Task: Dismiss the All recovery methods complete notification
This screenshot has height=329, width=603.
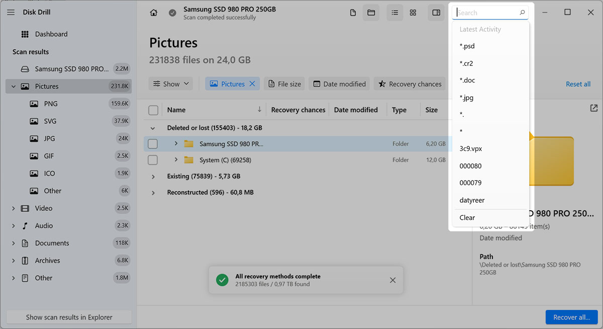Action: pos(393,280)
